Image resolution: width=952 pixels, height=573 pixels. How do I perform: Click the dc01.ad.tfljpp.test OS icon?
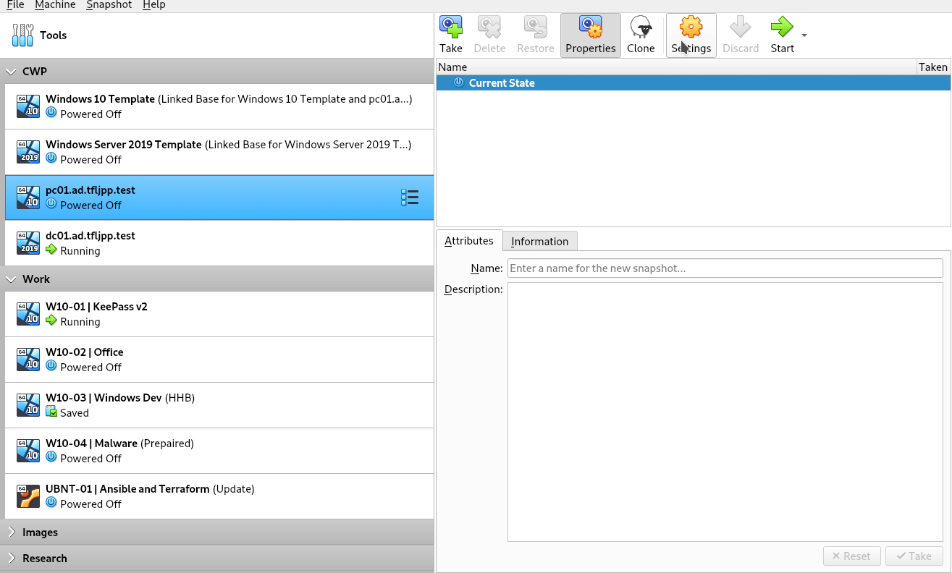[28, 243]
